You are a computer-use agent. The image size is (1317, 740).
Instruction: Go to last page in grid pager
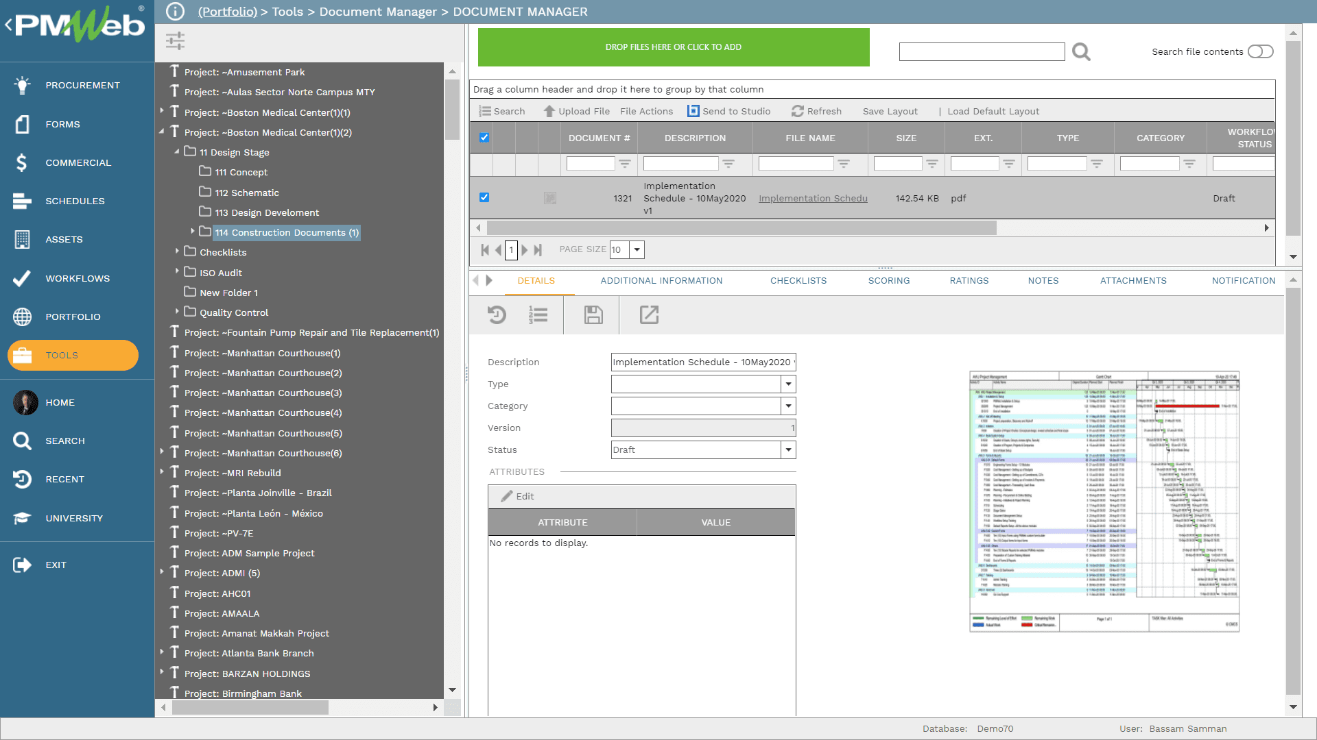tap(538, 250)
